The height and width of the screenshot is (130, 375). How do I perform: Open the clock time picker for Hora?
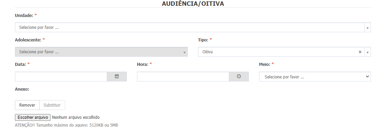[x=239, y=77]
